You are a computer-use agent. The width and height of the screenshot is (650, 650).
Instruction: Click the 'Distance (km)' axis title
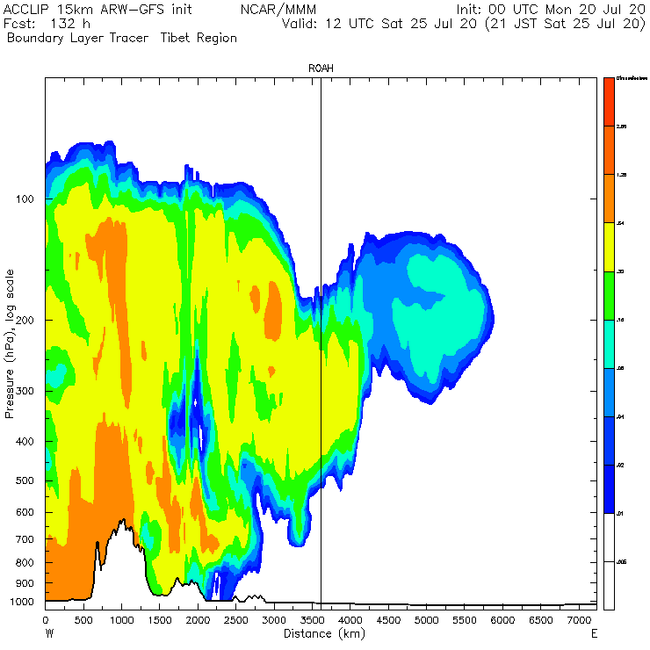(325, 633)
